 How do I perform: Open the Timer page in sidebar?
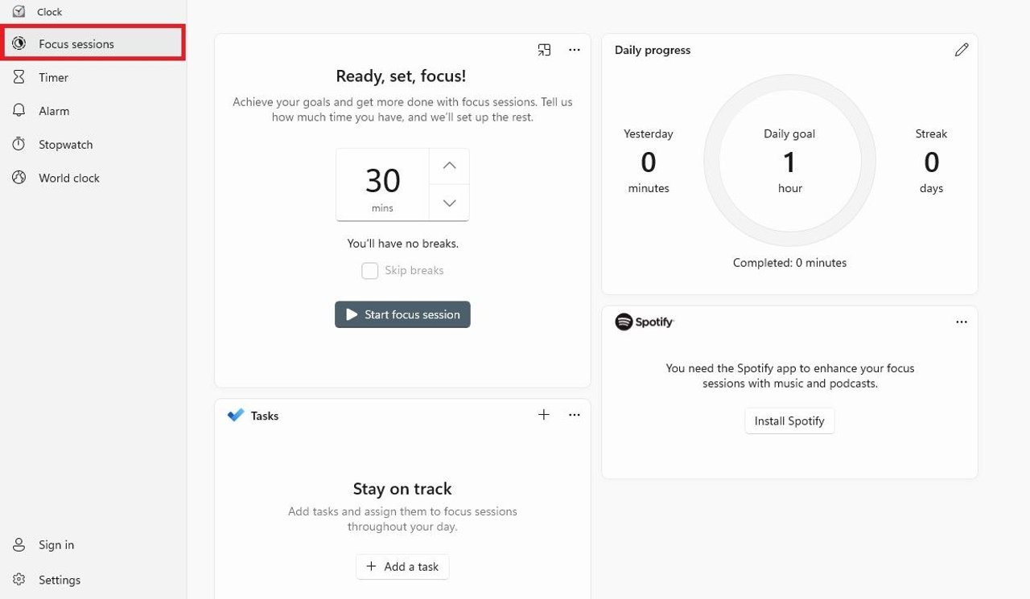point(54,78)
